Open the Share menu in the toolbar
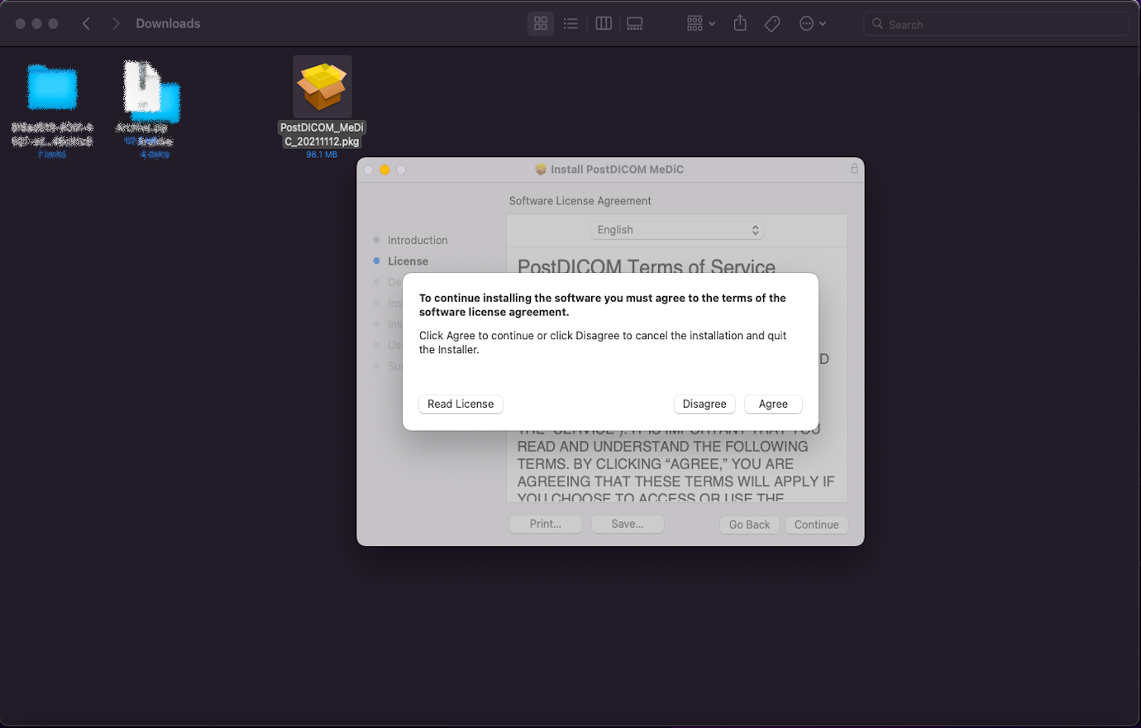 coord(739,23)
